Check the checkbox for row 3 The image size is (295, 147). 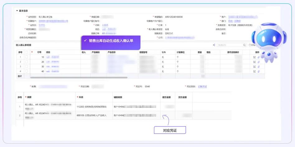pos(27,67)
